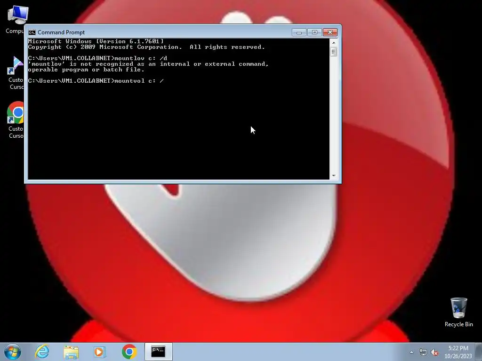Click the Show Desktop strip

479,352
